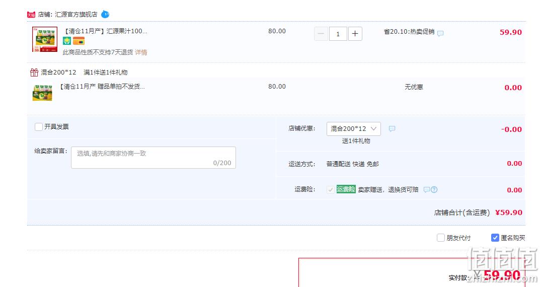Click the 普通配送 快递 免邮 shipping text
This screenshot has width=542, height=287.
click(x=353, y=164)
